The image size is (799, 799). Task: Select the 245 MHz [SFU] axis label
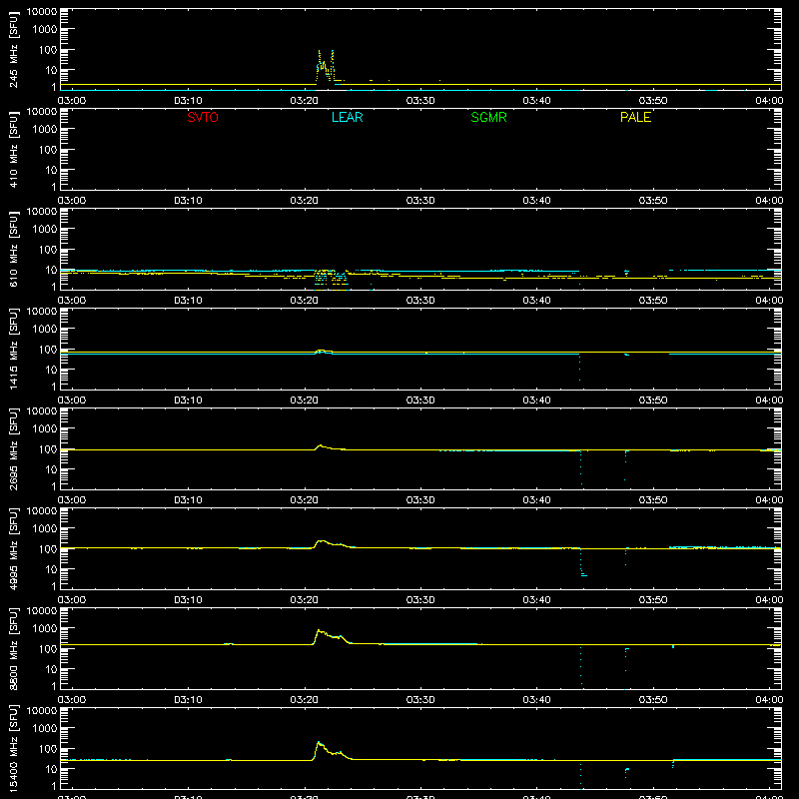pyautogui.click(x=13, y=49)
